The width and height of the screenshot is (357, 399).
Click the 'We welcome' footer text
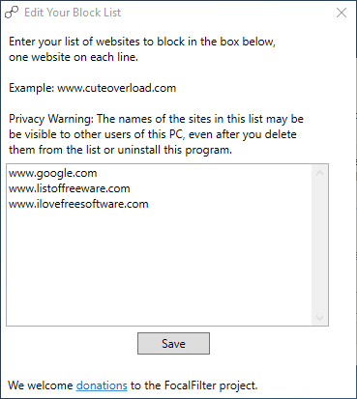41,385
